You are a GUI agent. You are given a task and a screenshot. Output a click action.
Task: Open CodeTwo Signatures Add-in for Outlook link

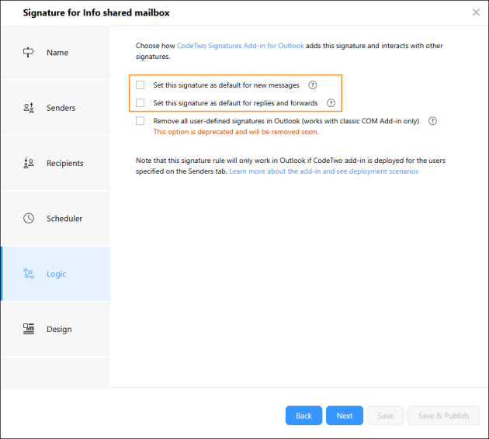[x=240, y=46]
